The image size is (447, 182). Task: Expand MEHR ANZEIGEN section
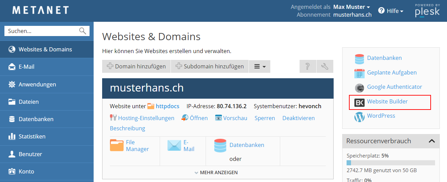tap(218, 172)
